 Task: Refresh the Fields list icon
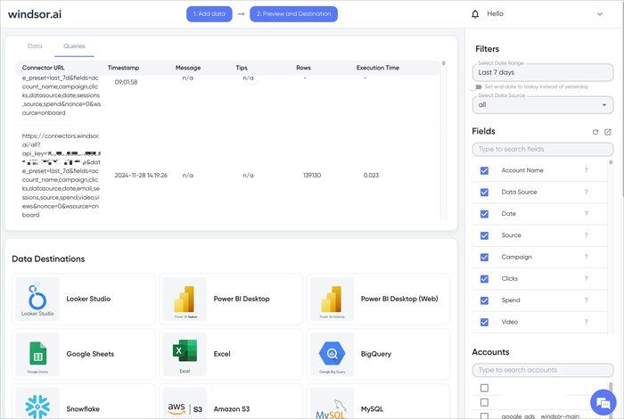tap(595, 132)
